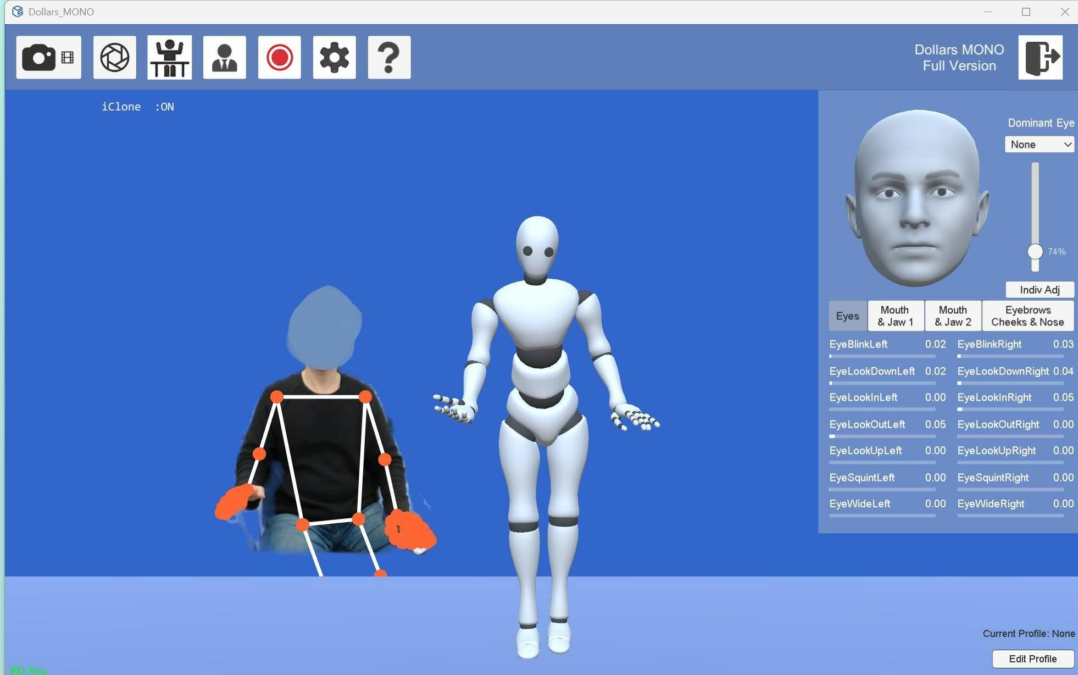Screen dimensions: 1078x675
Task: Click the 74% vertical slider handle
Action: point(1035,252)
